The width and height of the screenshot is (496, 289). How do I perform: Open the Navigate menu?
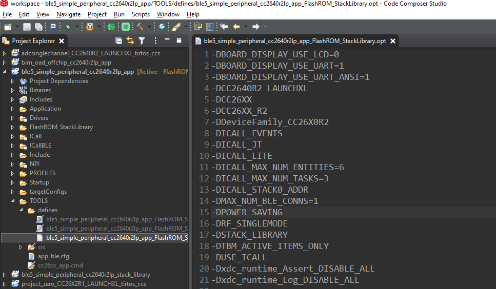pos(68,14)
